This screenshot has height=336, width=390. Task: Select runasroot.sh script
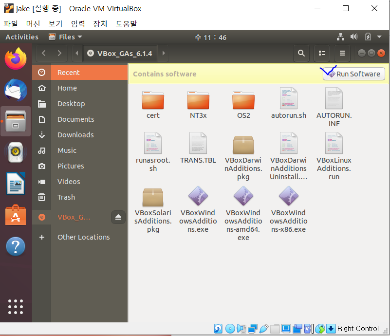point(153,152)
